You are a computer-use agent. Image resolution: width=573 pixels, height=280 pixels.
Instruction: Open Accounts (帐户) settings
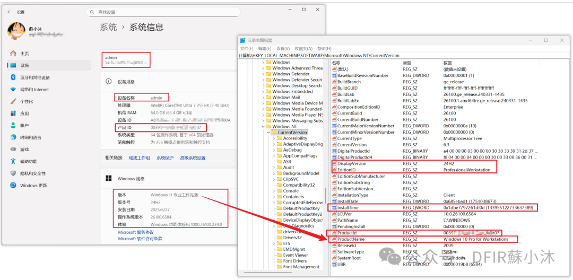click(x=49, y=126)
